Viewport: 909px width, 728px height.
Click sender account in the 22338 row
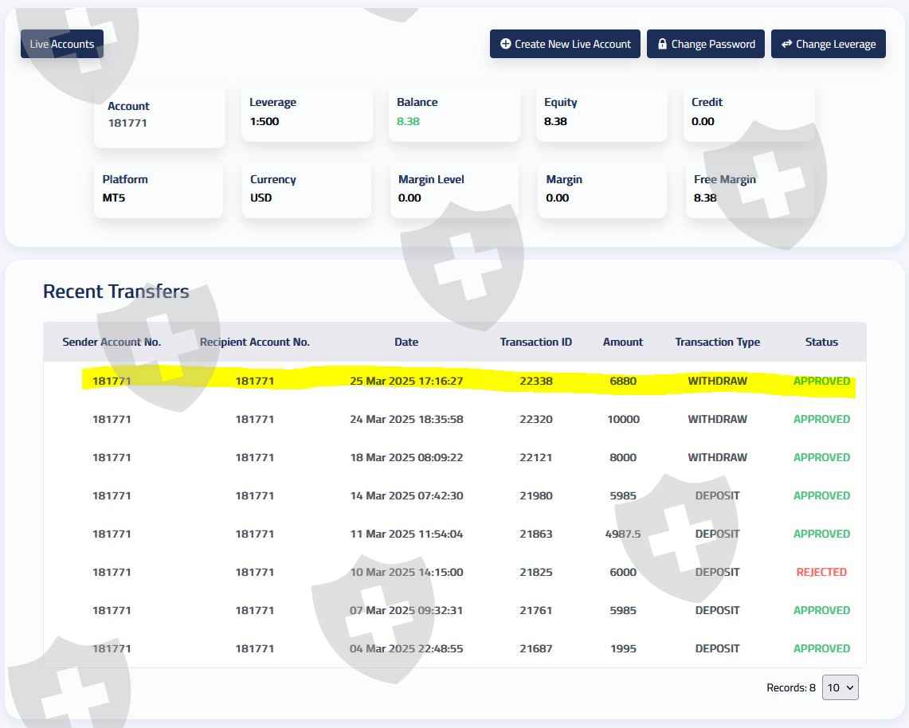(x=112, y=381)
